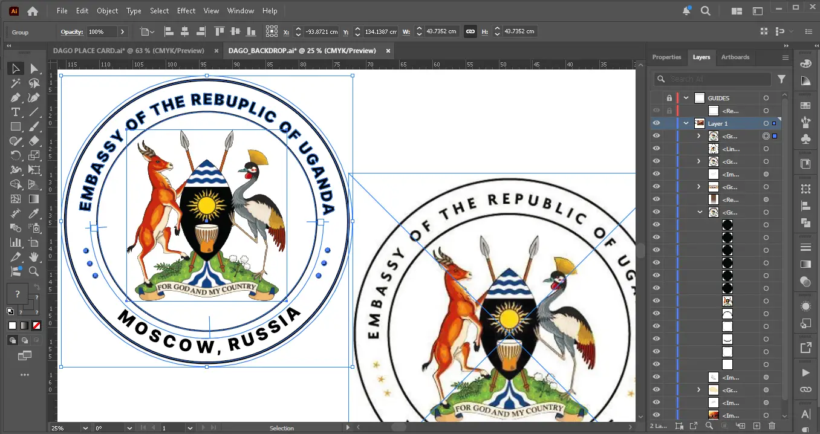Pick the Magic Wand tool

click(x=16, y=83)
